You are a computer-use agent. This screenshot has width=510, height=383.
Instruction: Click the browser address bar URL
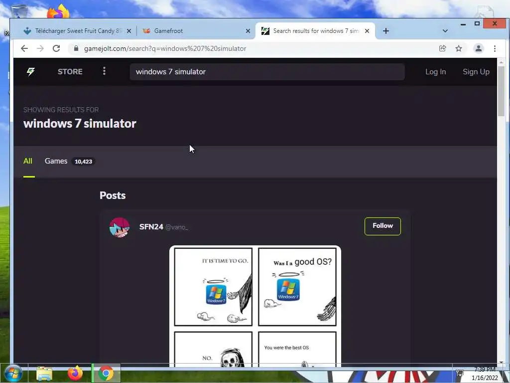(x=165, y=48)
